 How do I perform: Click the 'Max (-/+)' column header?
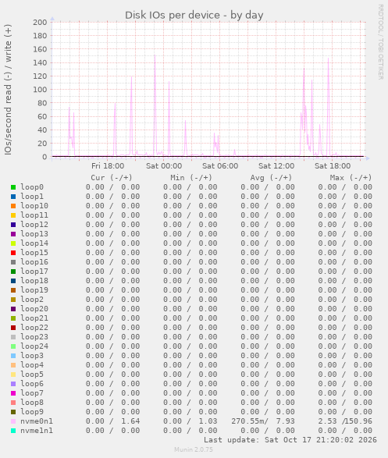point(351,178)
